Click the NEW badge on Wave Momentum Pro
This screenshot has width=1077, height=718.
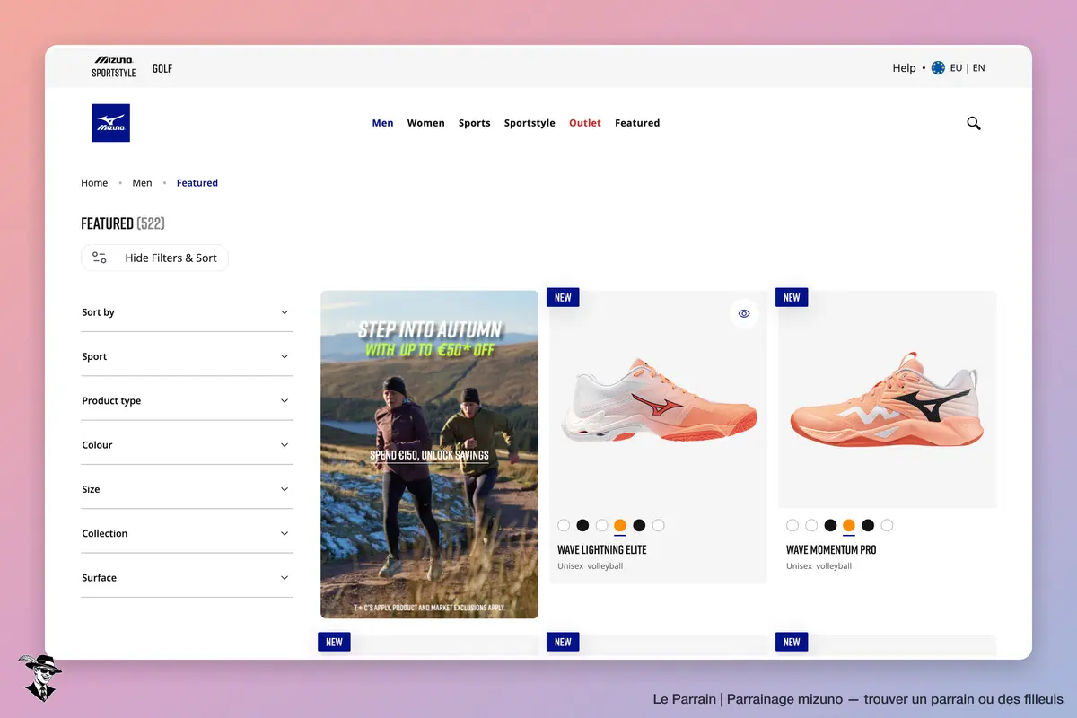[x=792, y=297]
